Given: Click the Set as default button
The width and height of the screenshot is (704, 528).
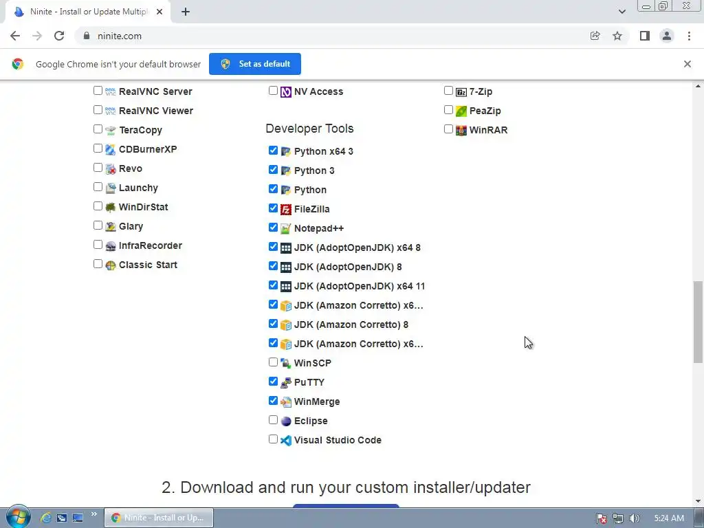Looking at the screenshot, I should tap(255, 64).
